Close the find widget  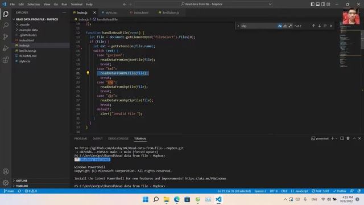click(331, 26)
